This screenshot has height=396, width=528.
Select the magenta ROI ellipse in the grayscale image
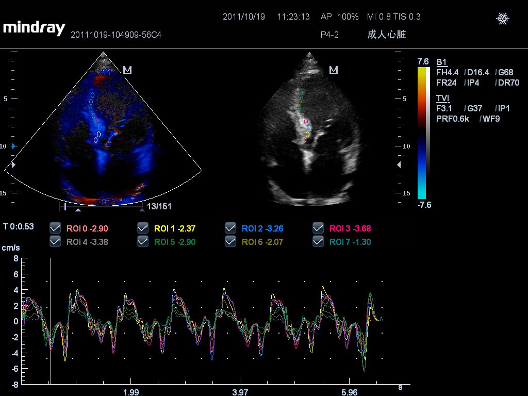tap(306, 121)
